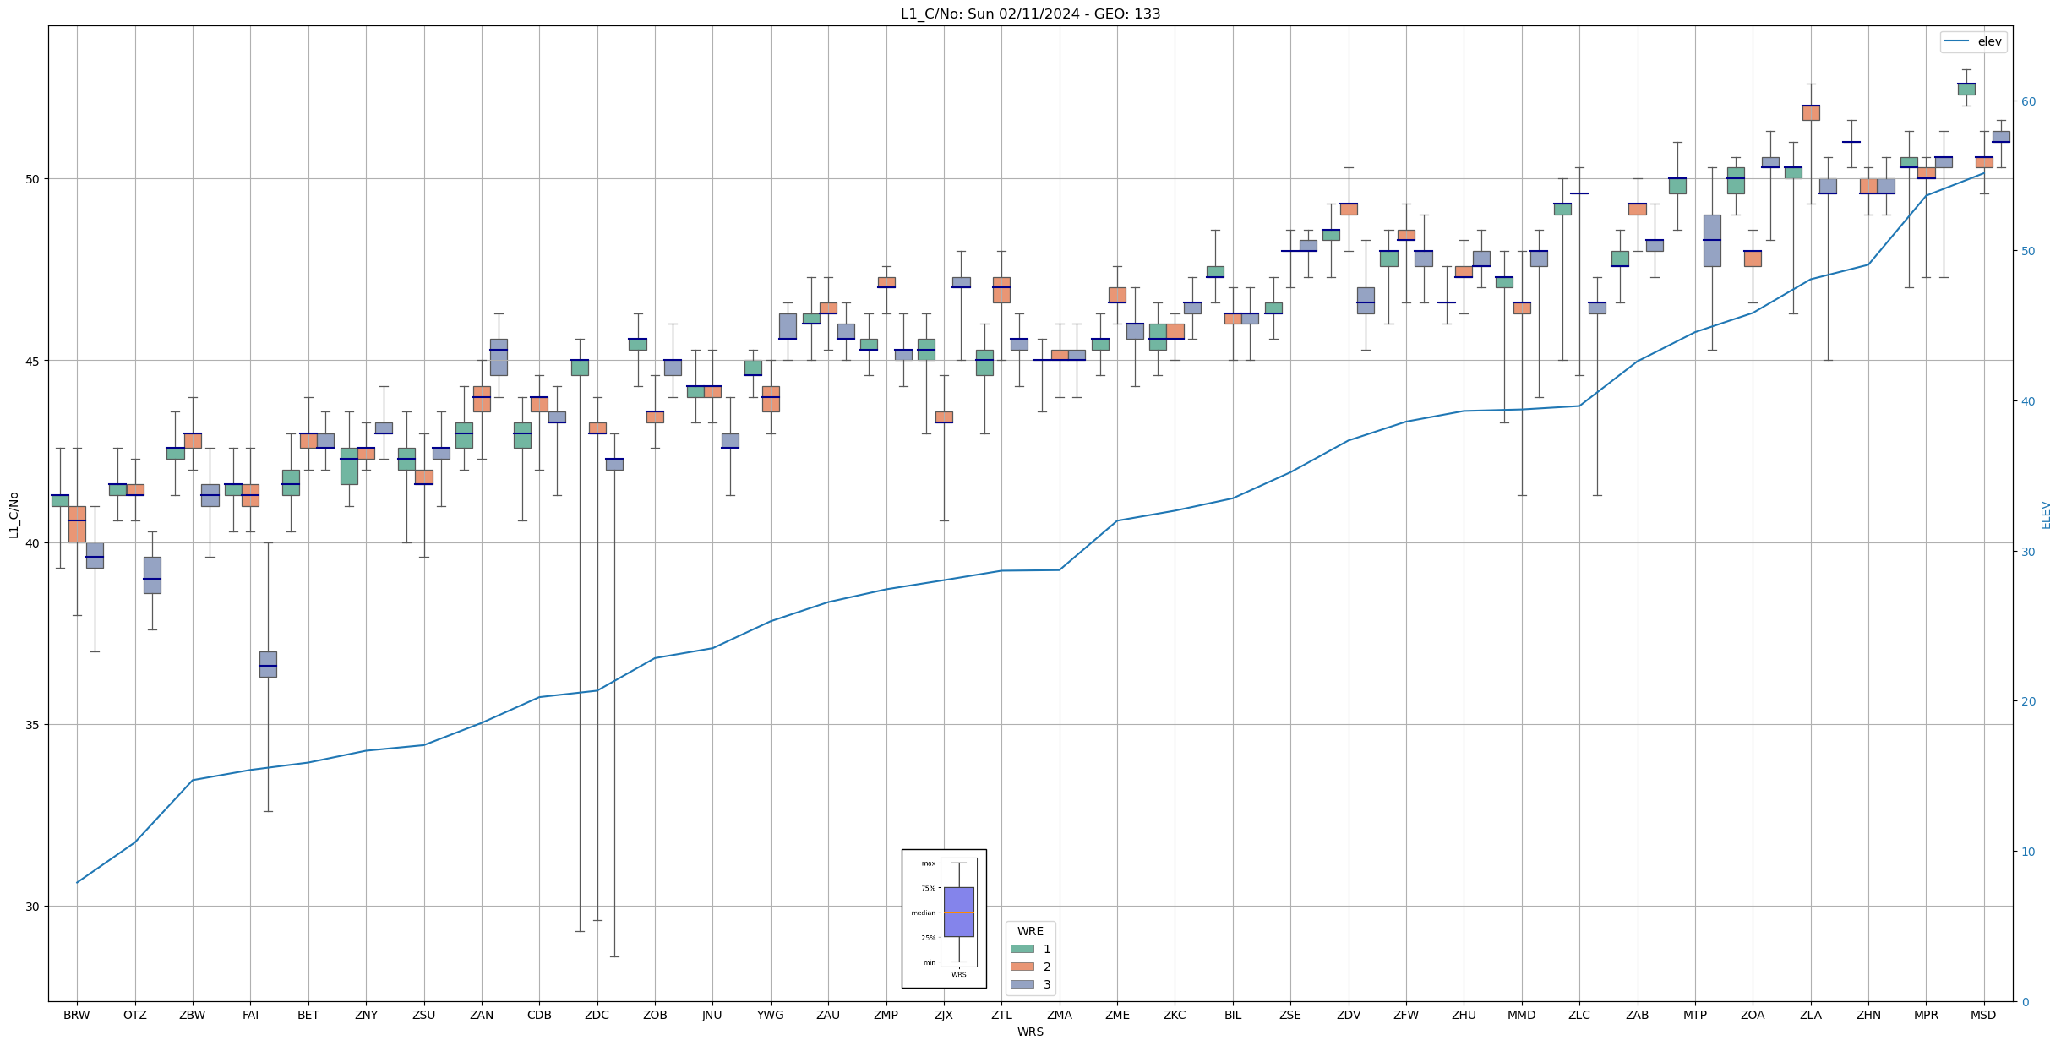This screenshot has height=1046, width=2061.
Task: Click the L1_C/No y-axis label
Action: tap(14, 515)
